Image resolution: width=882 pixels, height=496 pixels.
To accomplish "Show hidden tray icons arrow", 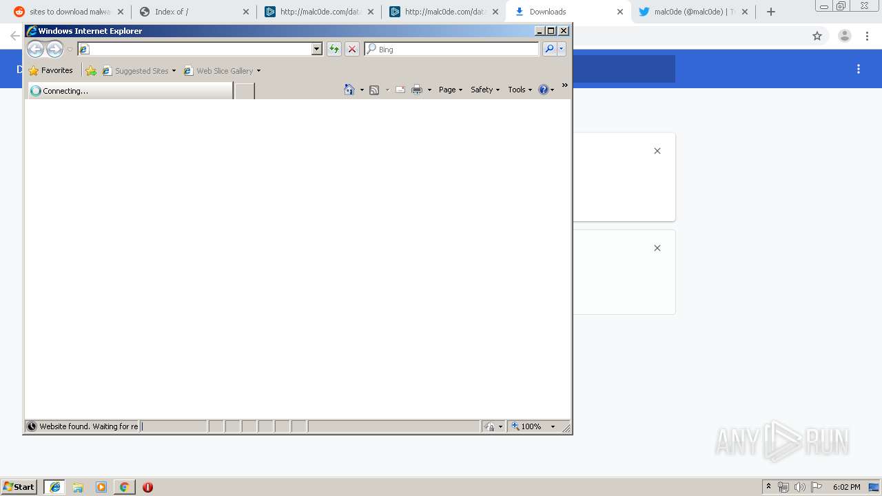I will [768, 487].
